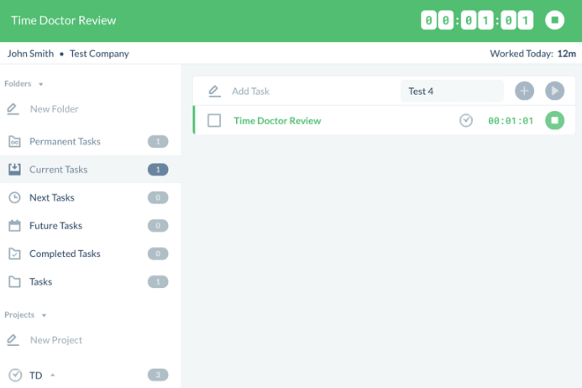The image size is (582, 388).
Task: Click the clock icon for Next Tasks
Action: (14, 197)
